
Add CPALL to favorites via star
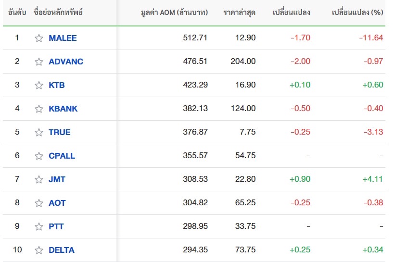pos(38,156)
